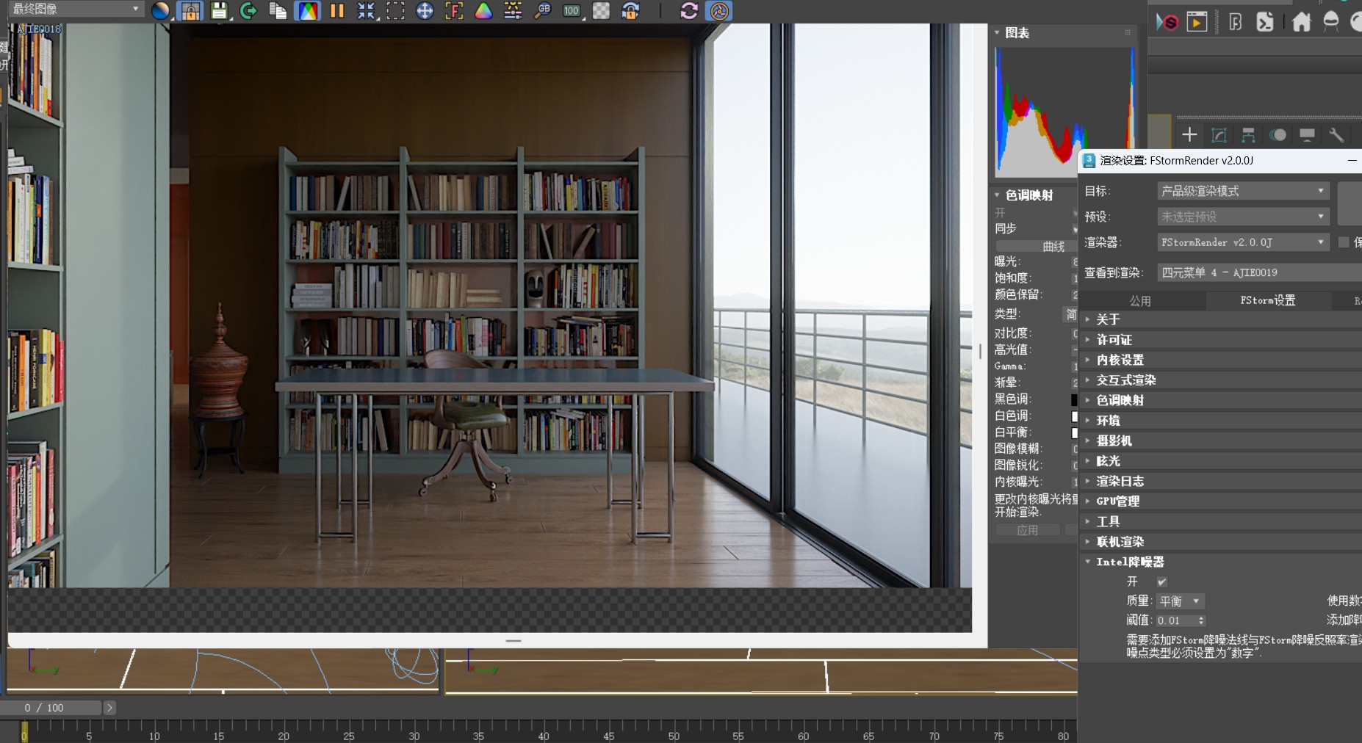Click the save image floppy disk icon
Screen dimensions: 1362x743
coord(219,11)
